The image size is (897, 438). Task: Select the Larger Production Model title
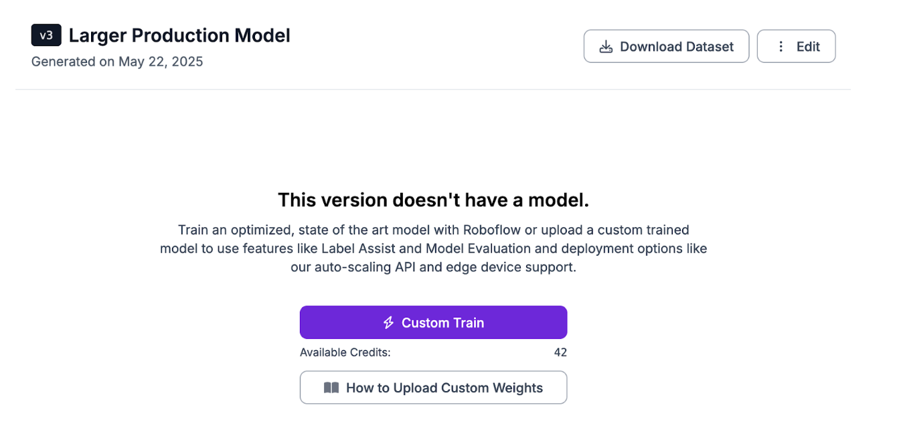tap(179, 35)
